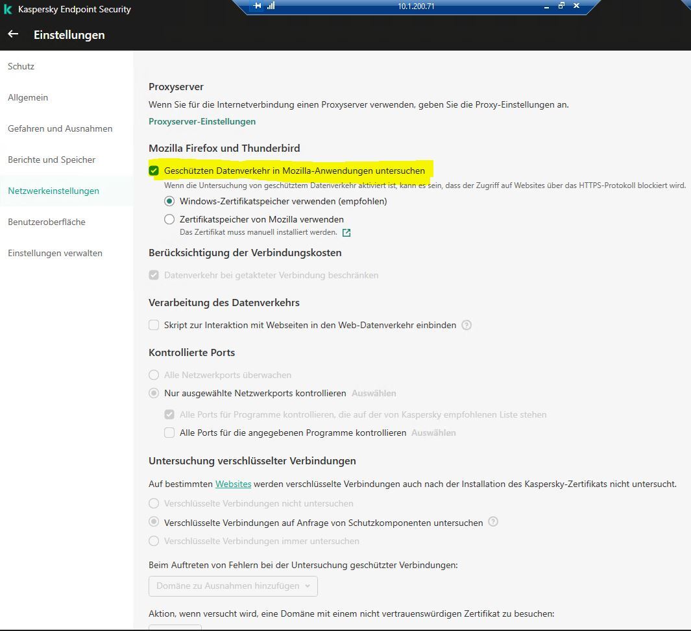Open the Allgemein settings section
Screen dimensions: 691x631
tap(28, 98)
